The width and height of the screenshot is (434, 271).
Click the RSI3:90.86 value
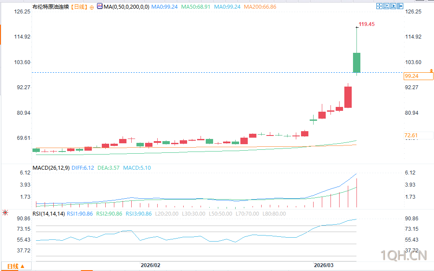pos(139,214)
